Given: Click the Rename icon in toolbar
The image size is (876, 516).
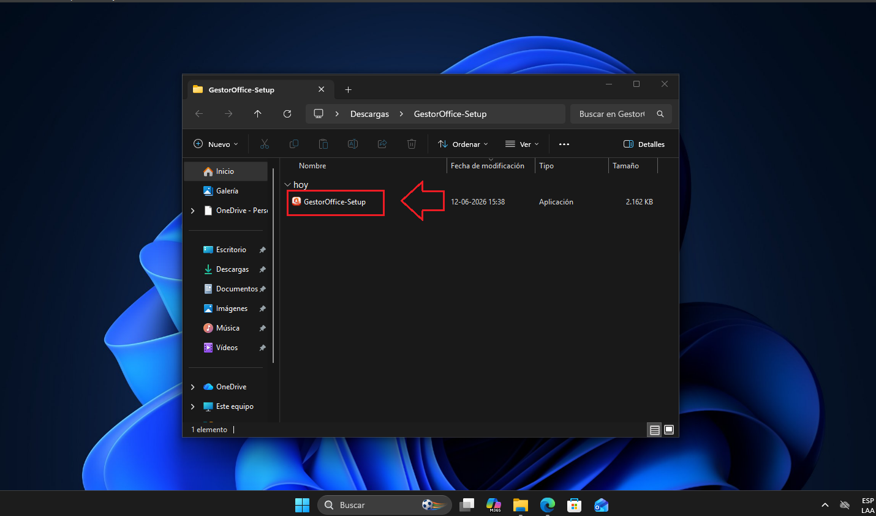Looking at the screenshot, I should (353, 144).
